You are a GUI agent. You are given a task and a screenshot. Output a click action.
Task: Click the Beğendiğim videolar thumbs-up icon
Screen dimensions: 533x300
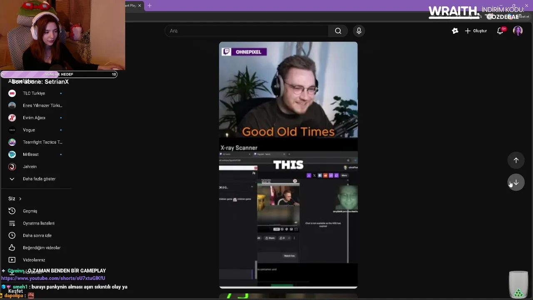pos(12,248)
